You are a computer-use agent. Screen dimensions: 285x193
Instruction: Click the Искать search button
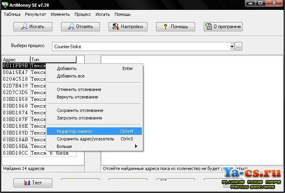[x=33, y=26]
